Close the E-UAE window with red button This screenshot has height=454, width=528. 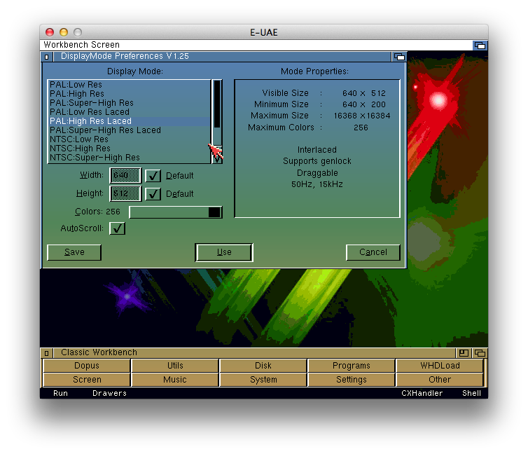(50, 32)
